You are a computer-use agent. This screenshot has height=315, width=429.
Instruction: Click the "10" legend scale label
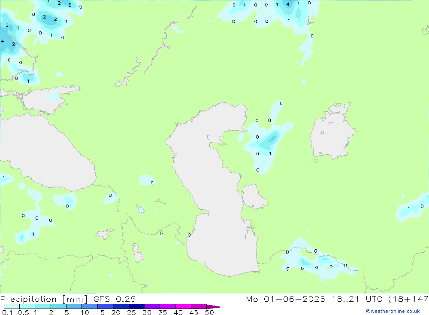pos(85,312)
